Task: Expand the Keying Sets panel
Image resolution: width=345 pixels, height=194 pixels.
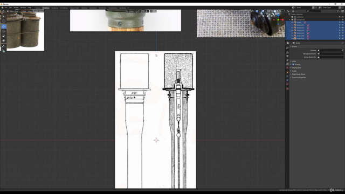Action: [x=296, y=68]
